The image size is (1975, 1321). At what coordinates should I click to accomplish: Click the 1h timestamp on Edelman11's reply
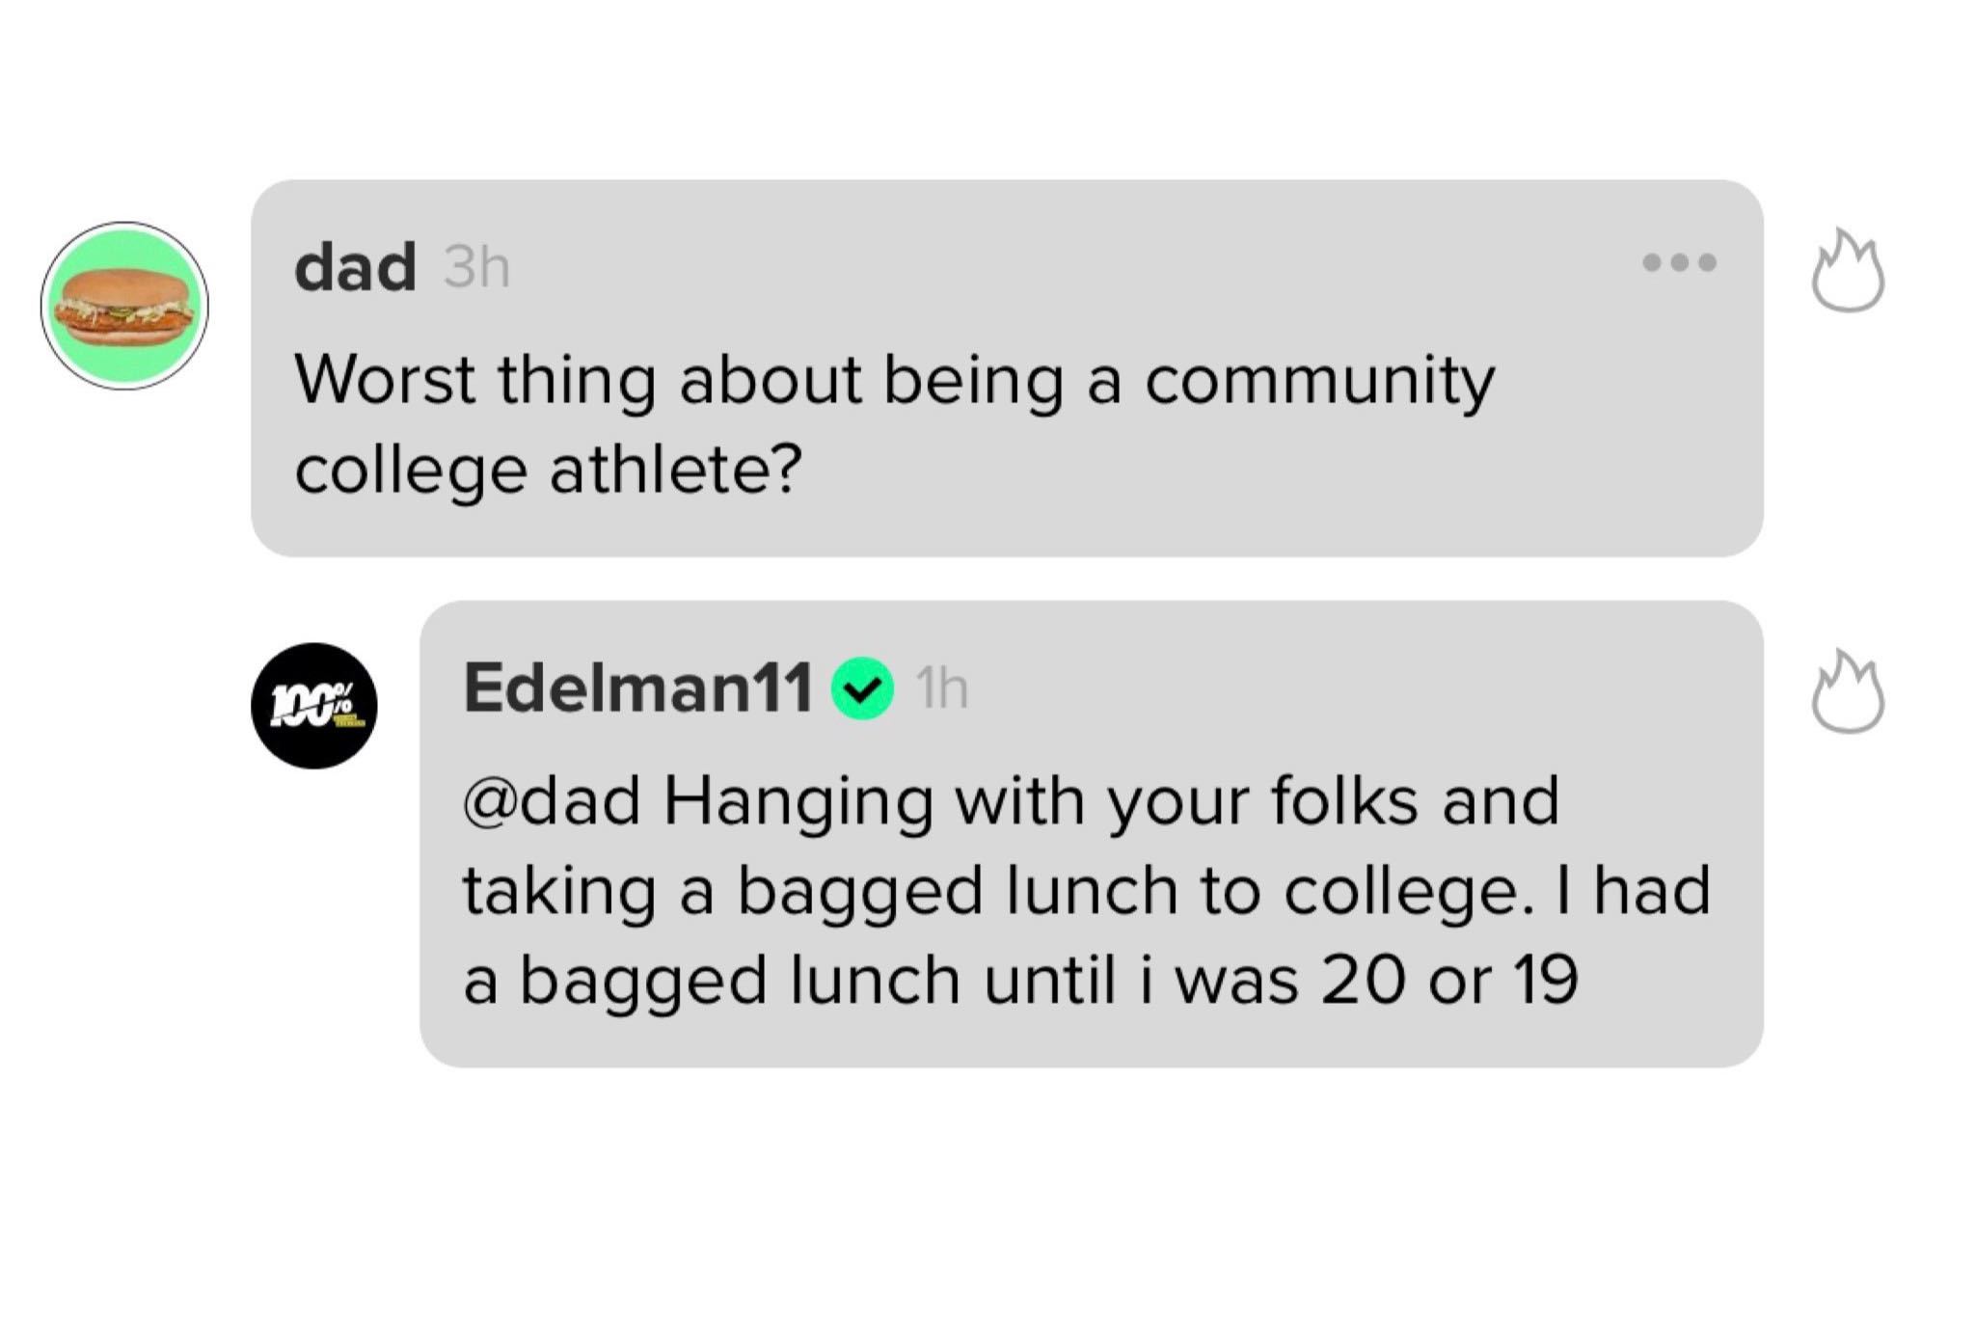942,688
